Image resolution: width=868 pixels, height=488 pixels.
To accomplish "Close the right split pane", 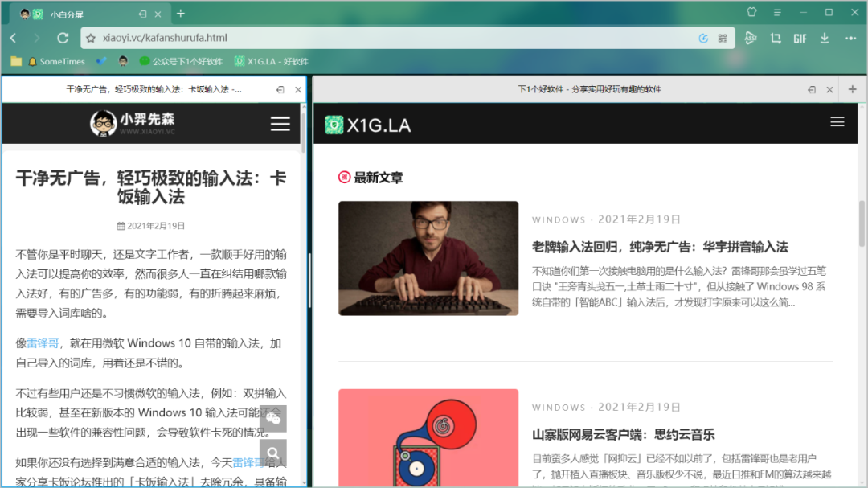I will (x=829, y=90).
